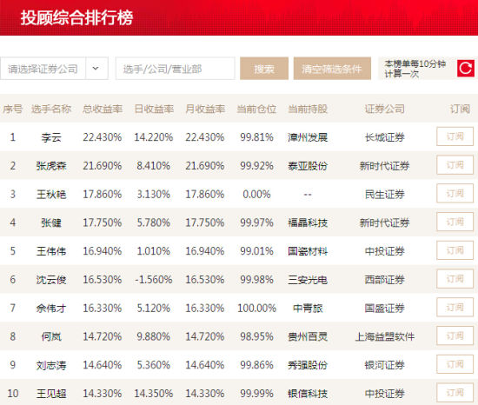Open player name 王秋艳
Screen dimensions: 478x405
(51, 194)
